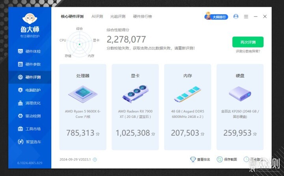Click the AMD Ryzen 5 9600X text

pyautogui.click(x=83, y=114)
